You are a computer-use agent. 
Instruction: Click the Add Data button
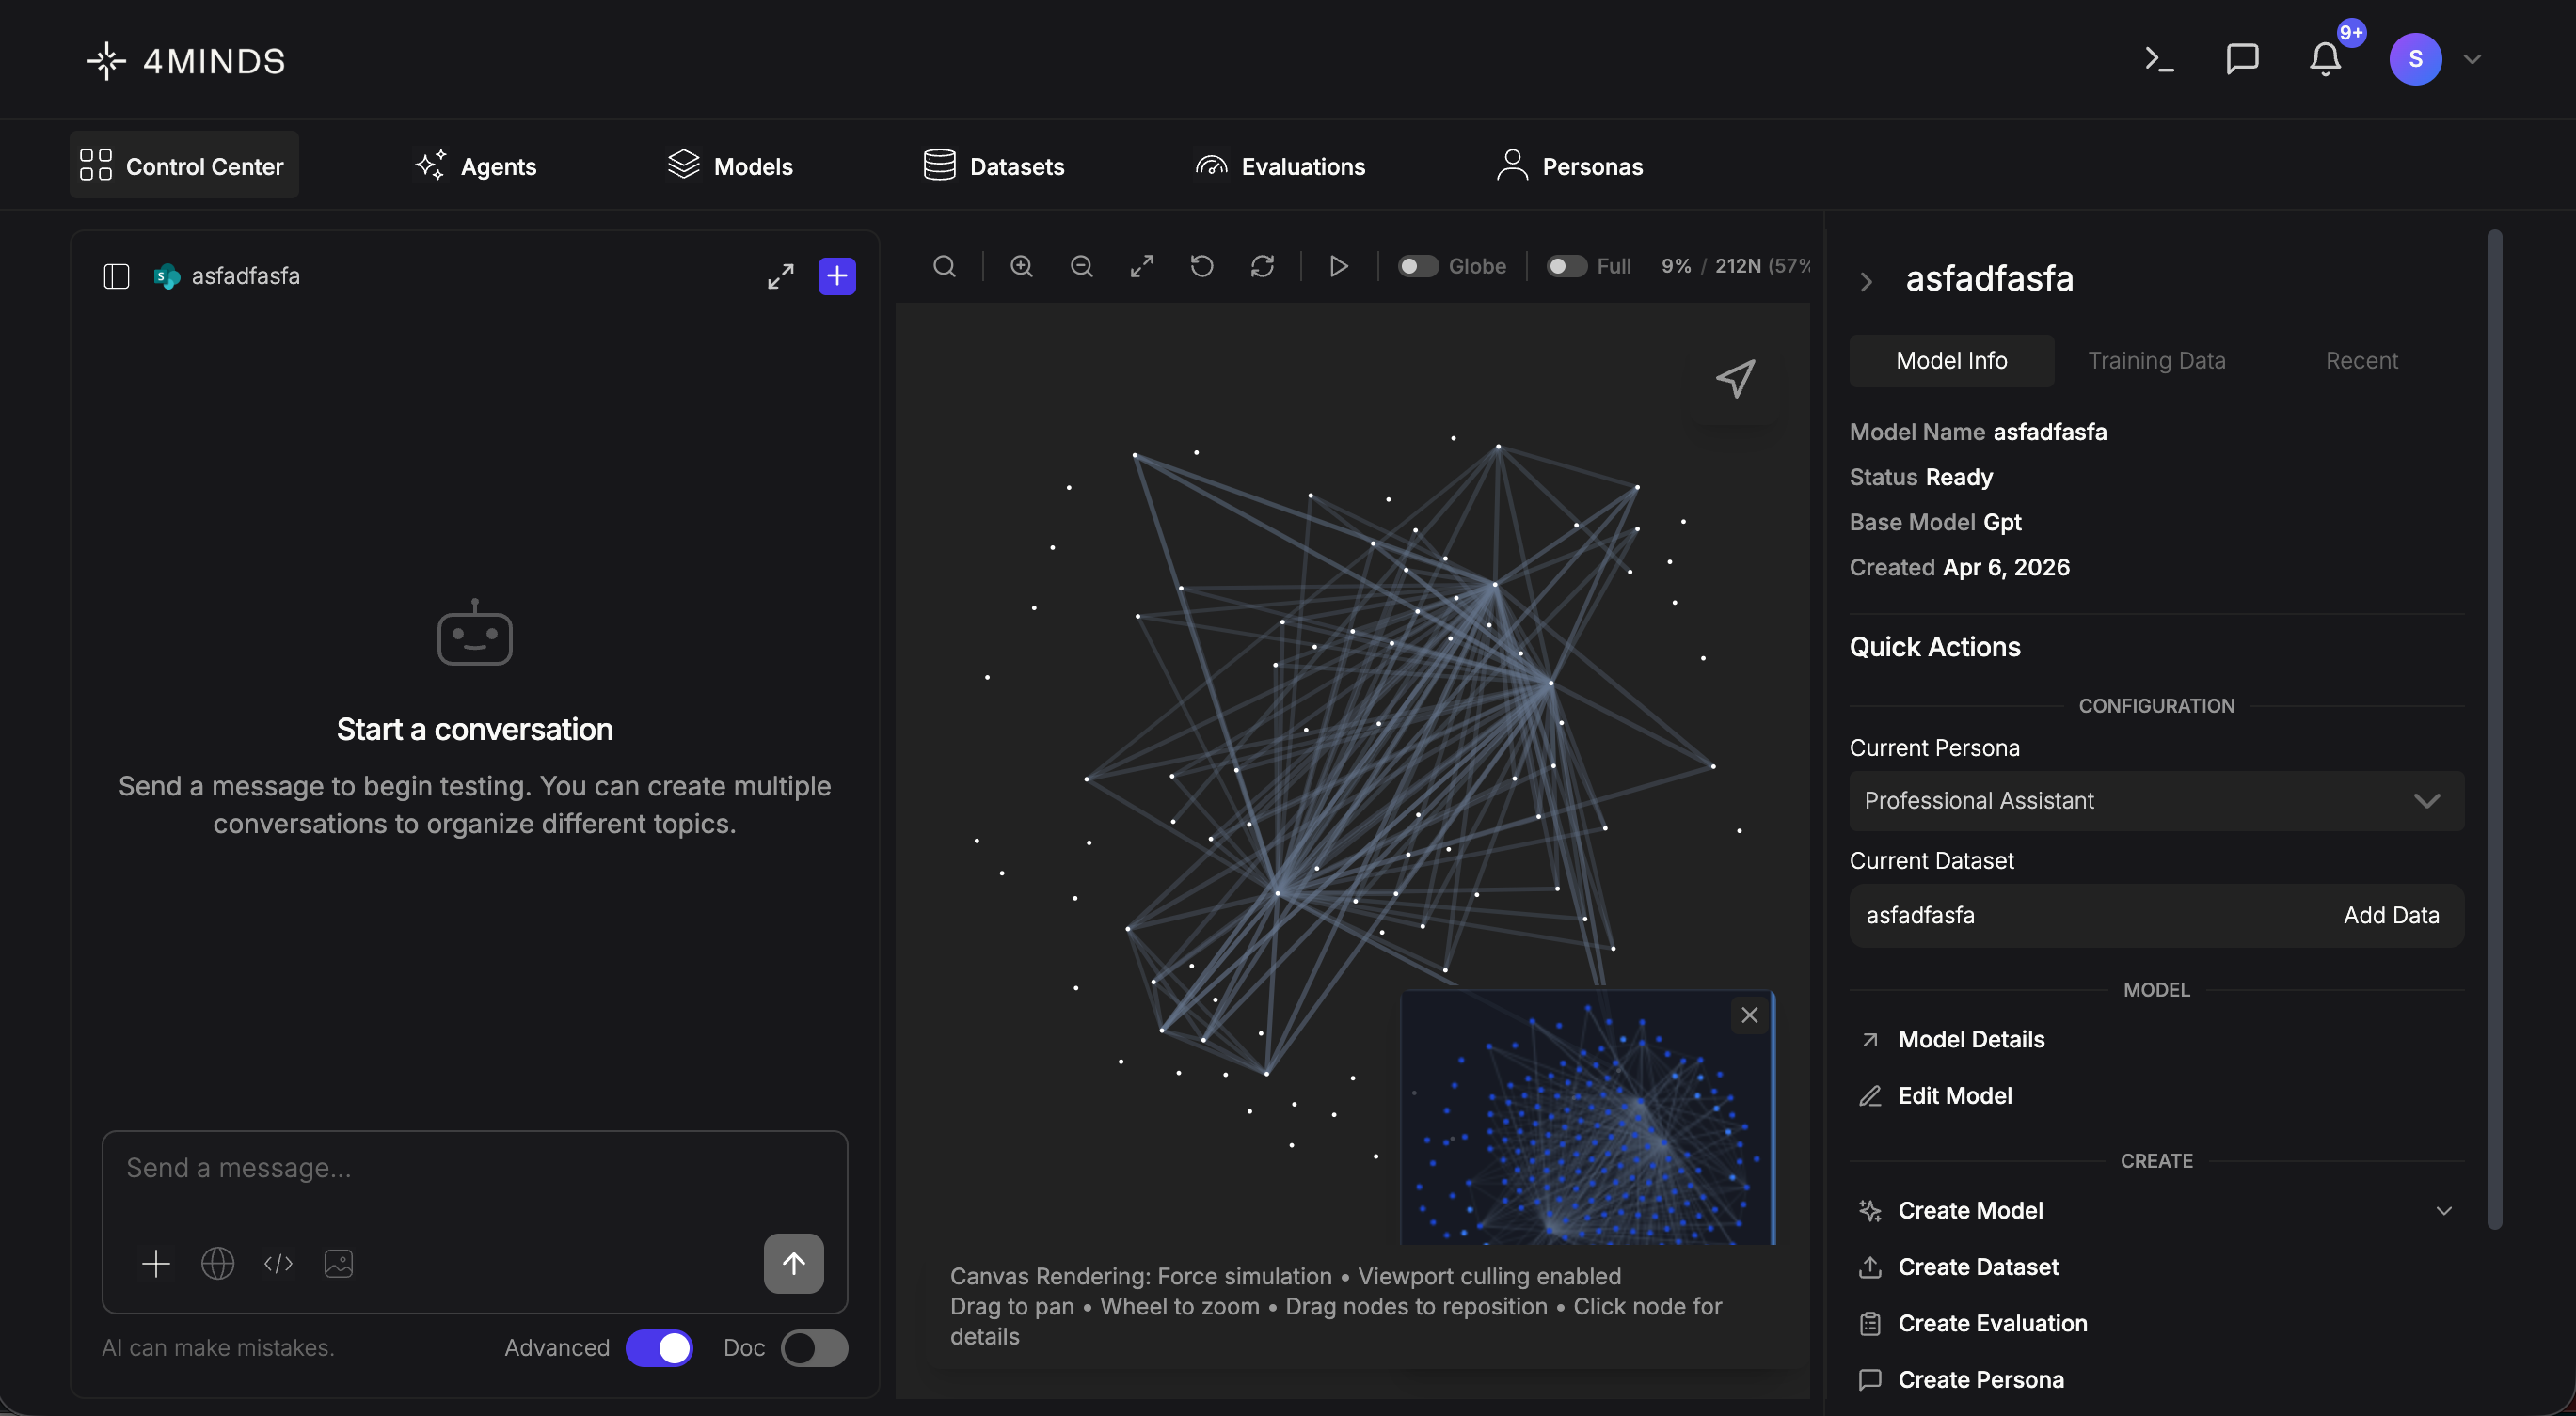[x=2391, y=916]
